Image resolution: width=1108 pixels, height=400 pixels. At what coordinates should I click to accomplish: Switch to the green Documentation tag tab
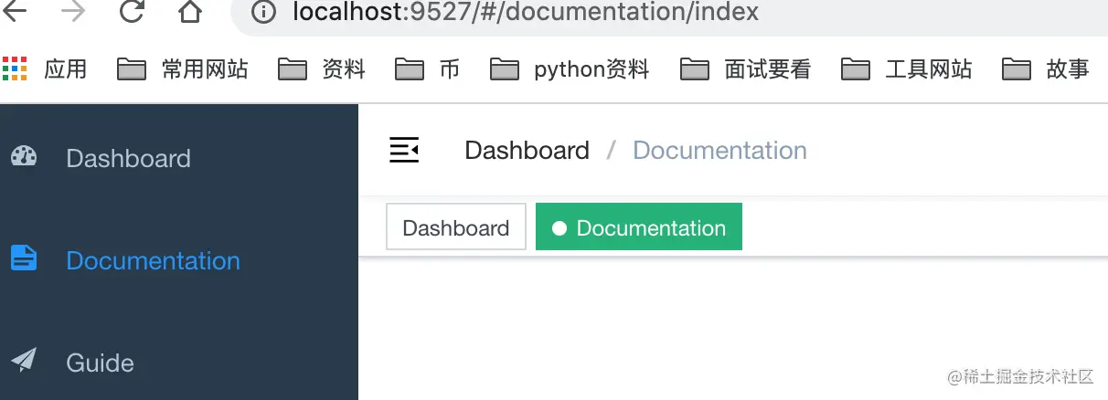click(x=639, y=227)
